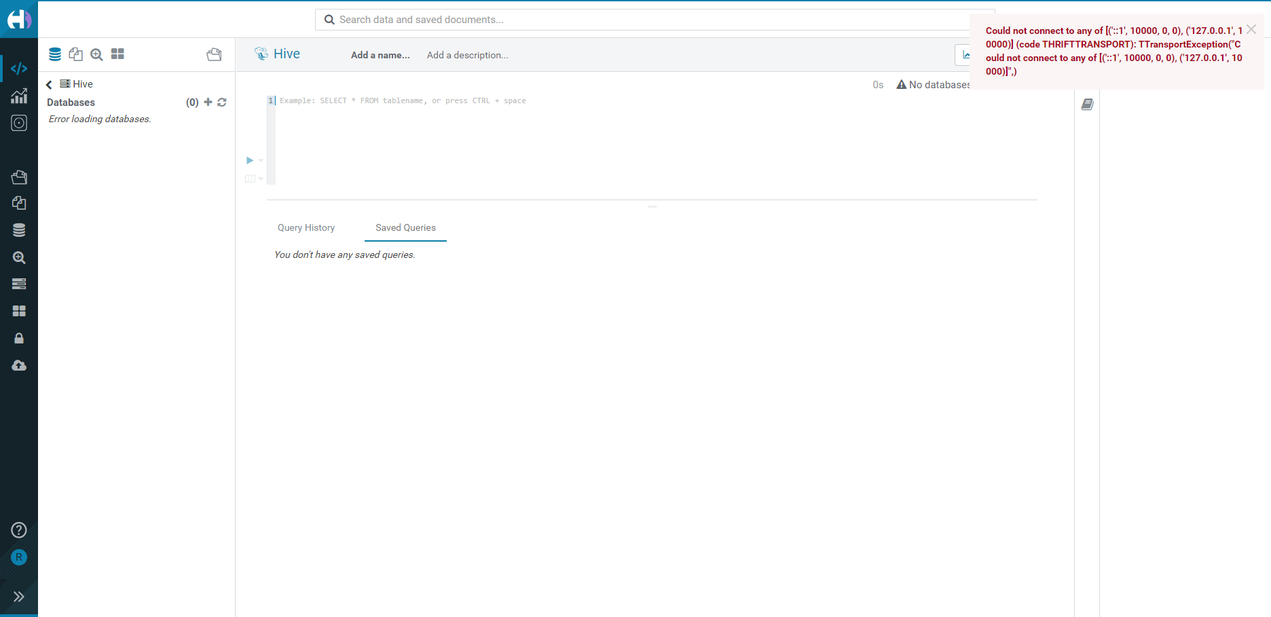Open the grid icon in left sidebar

point(19,311)
